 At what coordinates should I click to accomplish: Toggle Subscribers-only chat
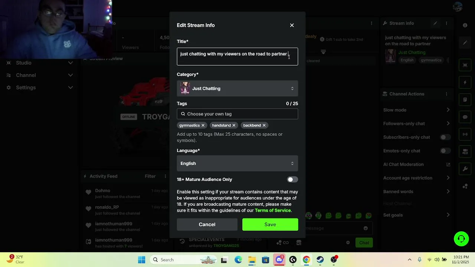[445, 137]
